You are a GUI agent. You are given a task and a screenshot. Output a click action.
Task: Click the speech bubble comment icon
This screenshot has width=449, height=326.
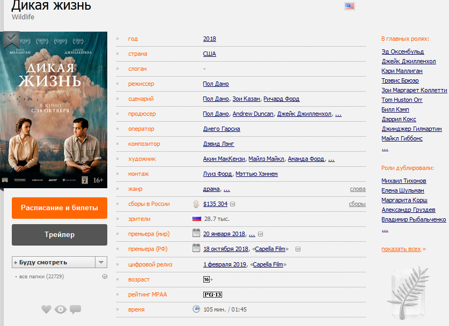click(75, 309)
